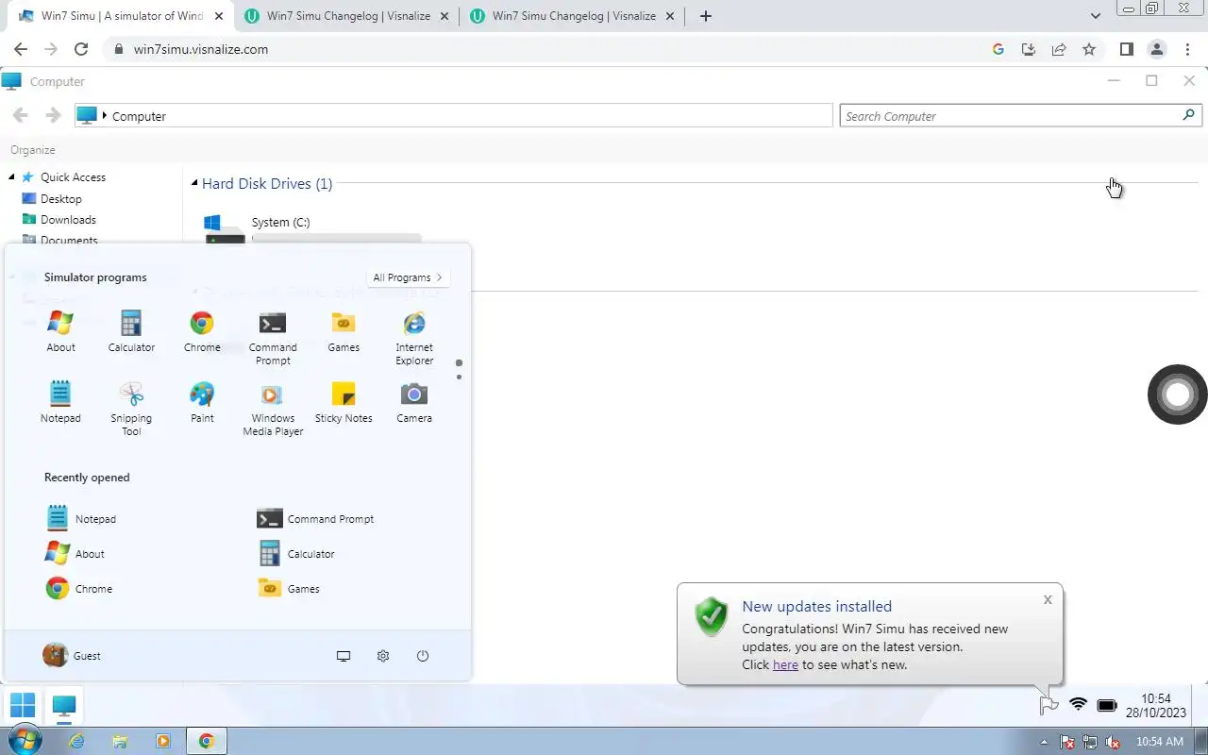Launch Windows Media Player from start menu
Screen dimensions: 1208x755
click(x=273, y=410)
